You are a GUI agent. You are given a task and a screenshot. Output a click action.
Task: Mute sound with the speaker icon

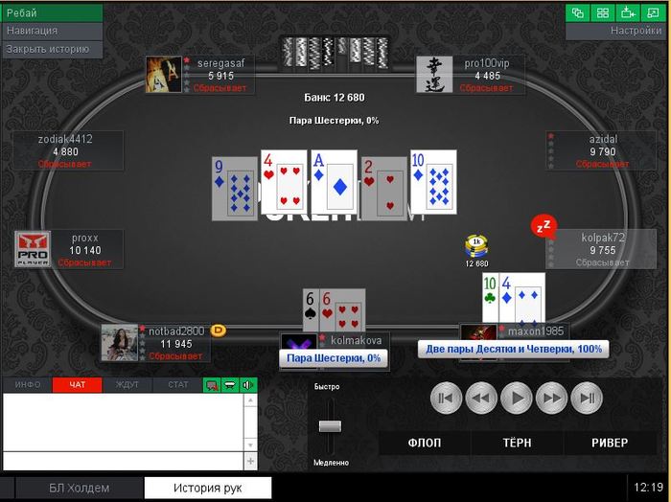coord(248,385)
